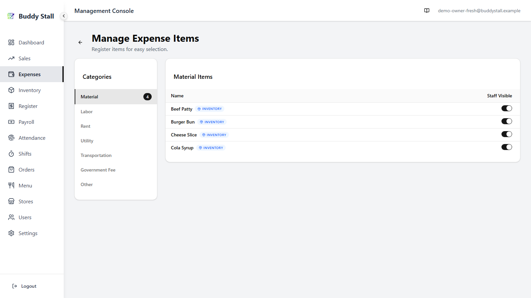Viewport: 531px width, 298px height.
Task: Select the Utility category
Action: (x=116, y=141)
